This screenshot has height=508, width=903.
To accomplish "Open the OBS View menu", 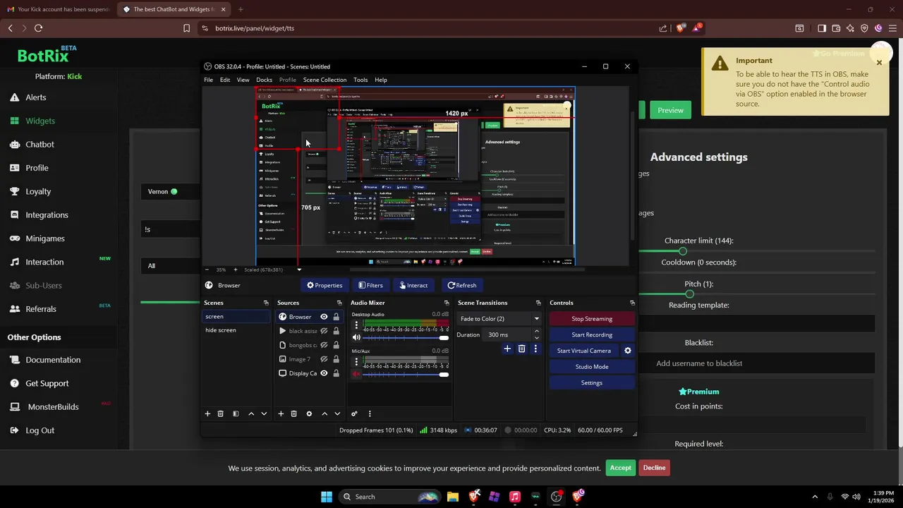I will [243, 80].
